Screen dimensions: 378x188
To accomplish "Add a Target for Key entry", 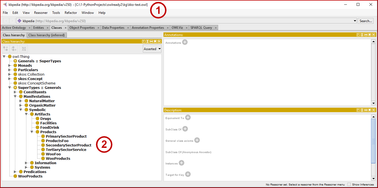I will coord(188,174).
